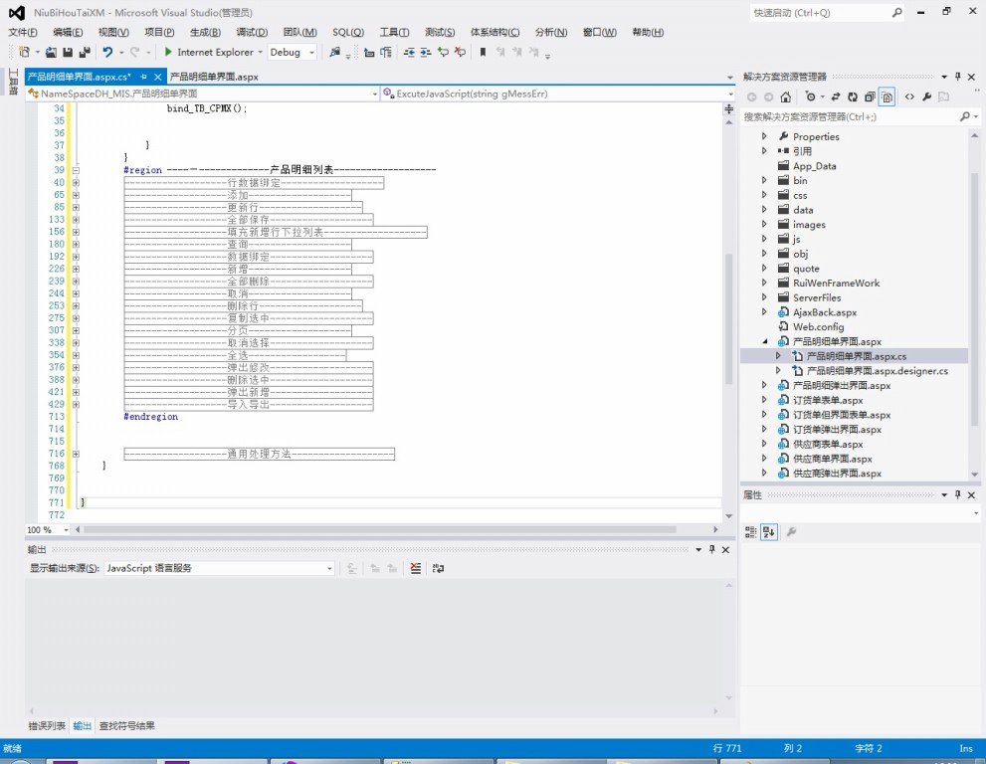Click View Code icon in Solution Explorer
This screenshot has width=986, height=764.
pos(910,96)
